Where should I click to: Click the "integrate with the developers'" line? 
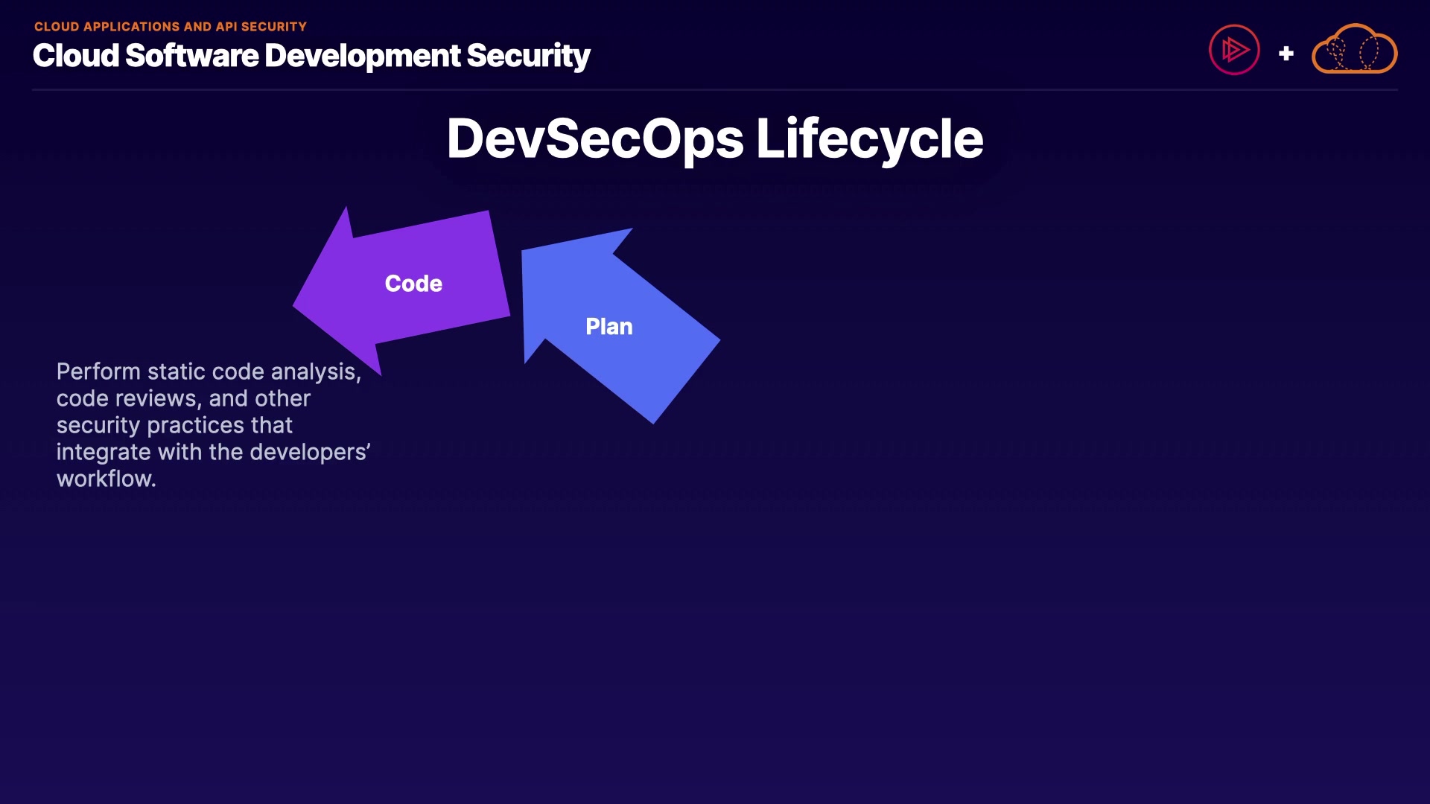(213, 452)
